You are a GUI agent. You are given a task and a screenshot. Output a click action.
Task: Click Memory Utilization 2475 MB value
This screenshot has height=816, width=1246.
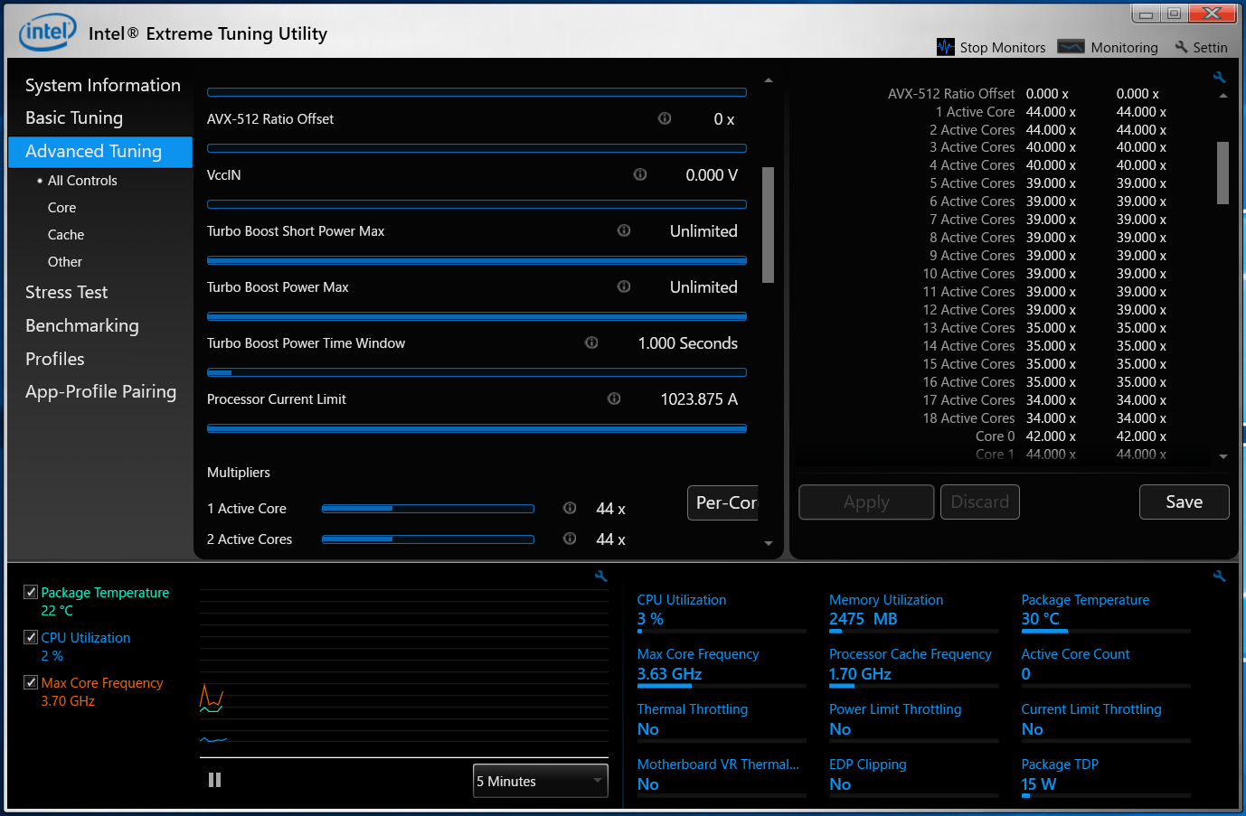864,619
